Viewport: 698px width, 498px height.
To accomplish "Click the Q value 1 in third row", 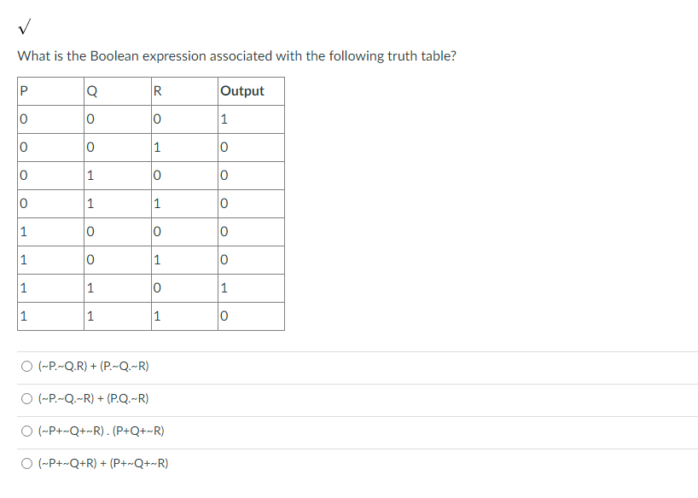I will coord(89,175).
